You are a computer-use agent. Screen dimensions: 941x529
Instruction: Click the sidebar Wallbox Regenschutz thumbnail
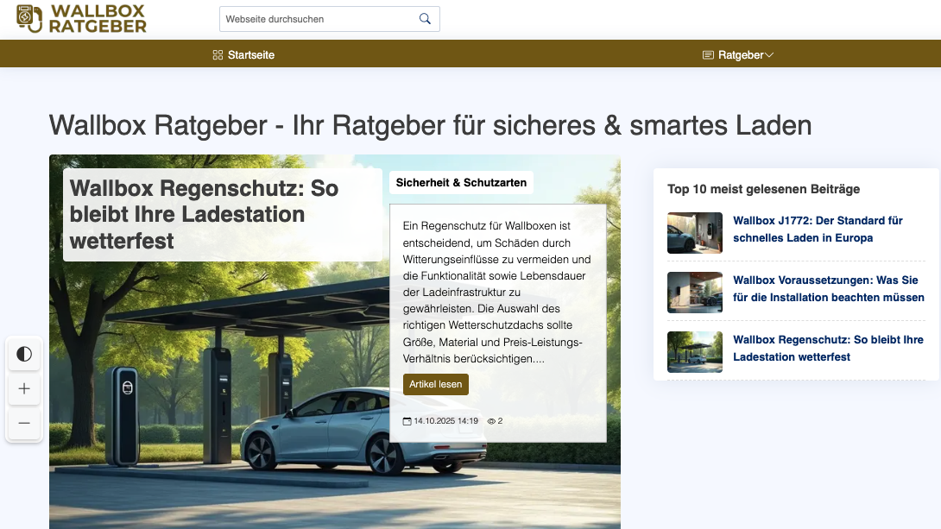tap(695, 352)
